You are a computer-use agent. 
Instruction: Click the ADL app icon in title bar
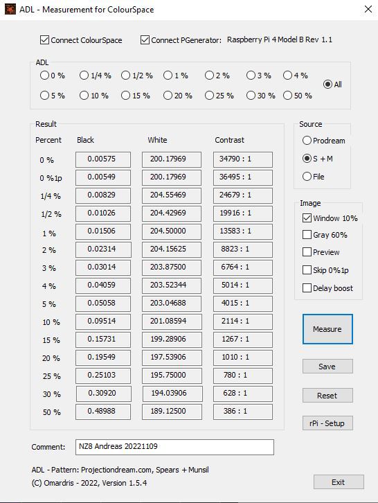(x=10, y=9)
